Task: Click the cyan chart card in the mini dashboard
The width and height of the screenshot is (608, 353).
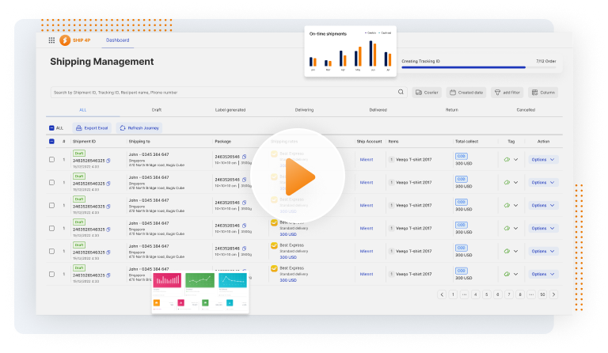Action: pyautogui.click(x=233, y=279)
